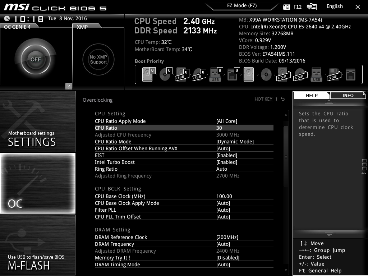Toggle Intel Turbo Boost Enabled setting

coord(184,162)
